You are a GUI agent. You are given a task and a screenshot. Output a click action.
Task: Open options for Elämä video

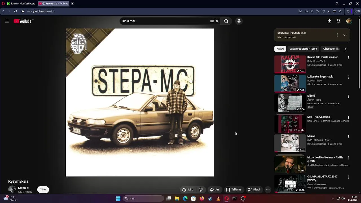(x=348, y=96)
